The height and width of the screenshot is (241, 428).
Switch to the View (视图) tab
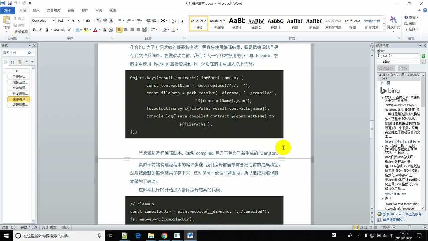click(x=113, y=10)
